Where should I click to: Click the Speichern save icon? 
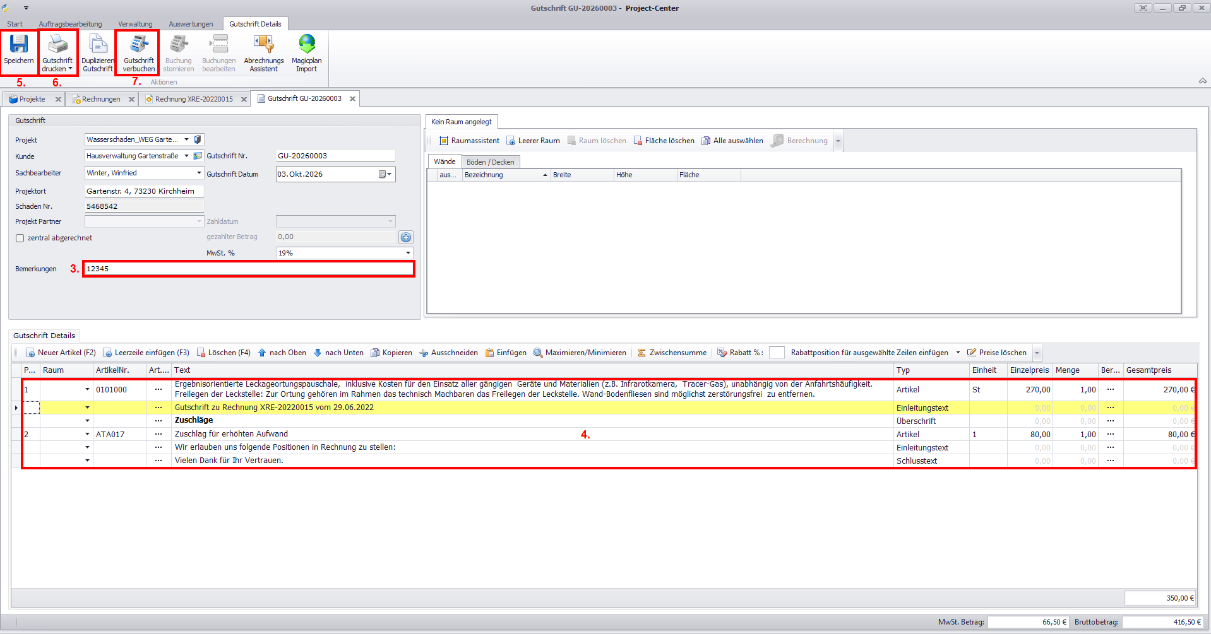tap(18, 44)
